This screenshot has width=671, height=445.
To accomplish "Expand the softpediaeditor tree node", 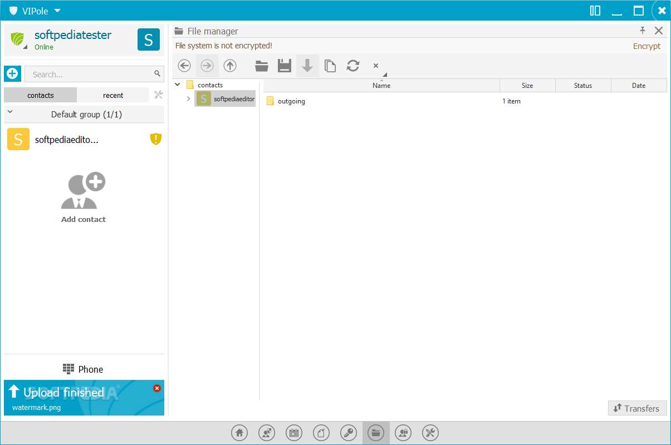I will (x=188, y=99).
